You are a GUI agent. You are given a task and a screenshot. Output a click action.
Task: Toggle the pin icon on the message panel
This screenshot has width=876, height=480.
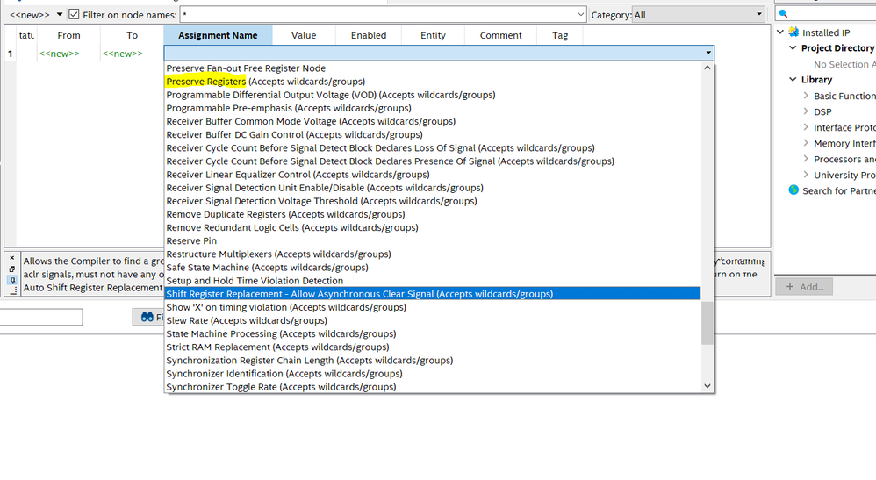coord(12,280)
